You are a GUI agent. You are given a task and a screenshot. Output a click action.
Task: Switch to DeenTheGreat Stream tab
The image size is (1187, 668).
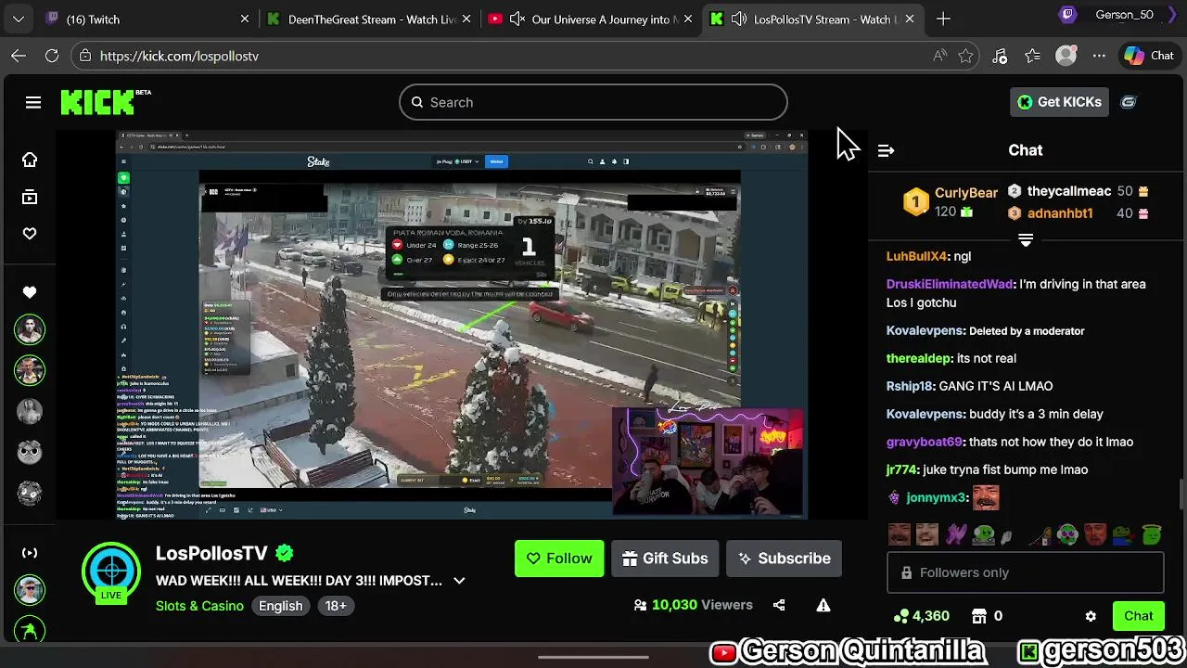pyautogui.click(x=370, y=19)
